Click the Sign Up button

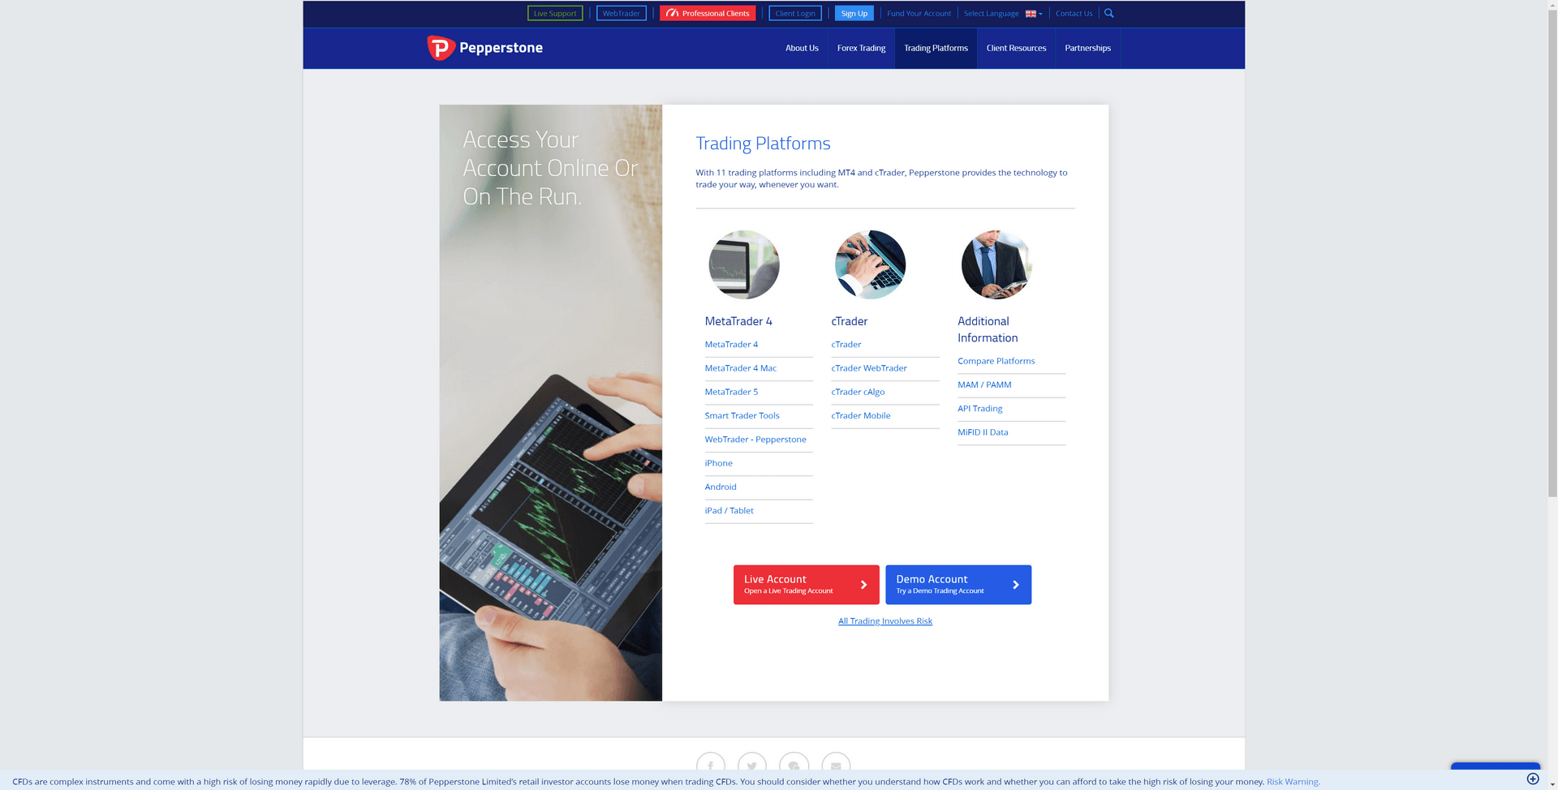point(854,13)
